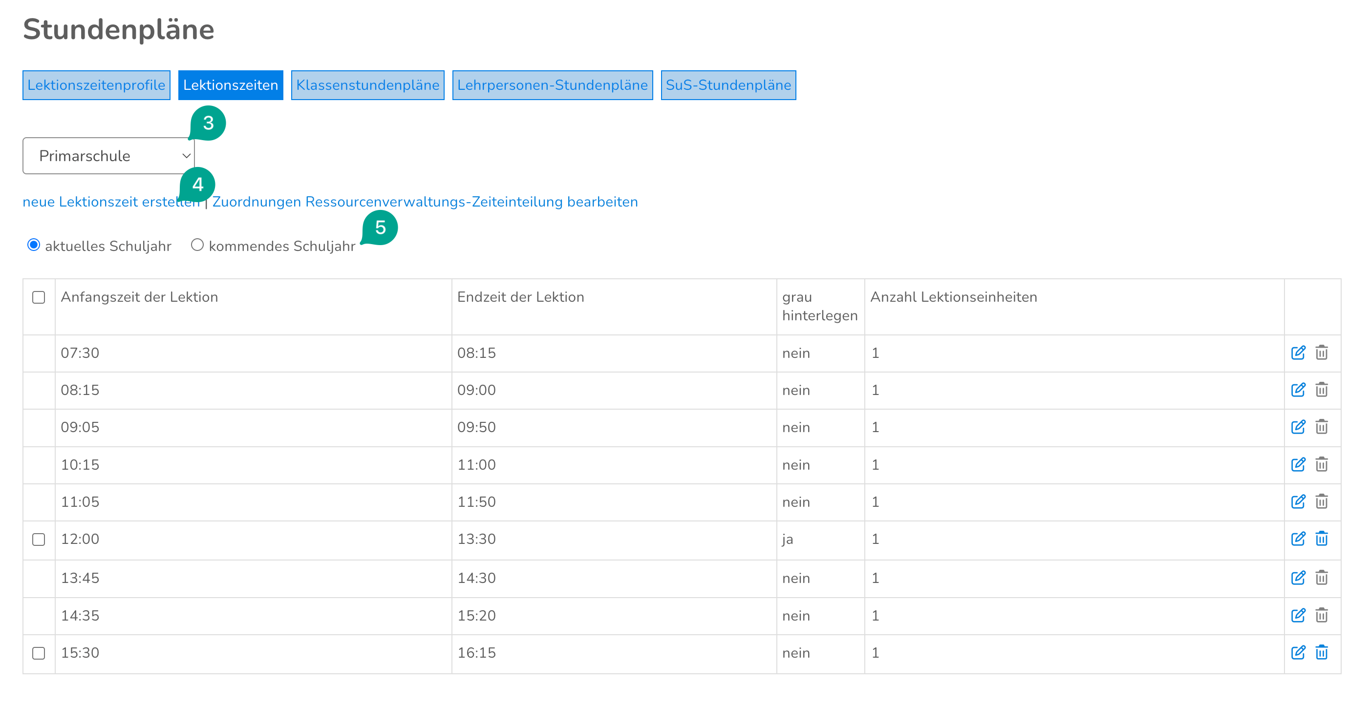Switch to the Klassenstundenpläne tab
The image size is (1369, 706).
pos(367,85)
